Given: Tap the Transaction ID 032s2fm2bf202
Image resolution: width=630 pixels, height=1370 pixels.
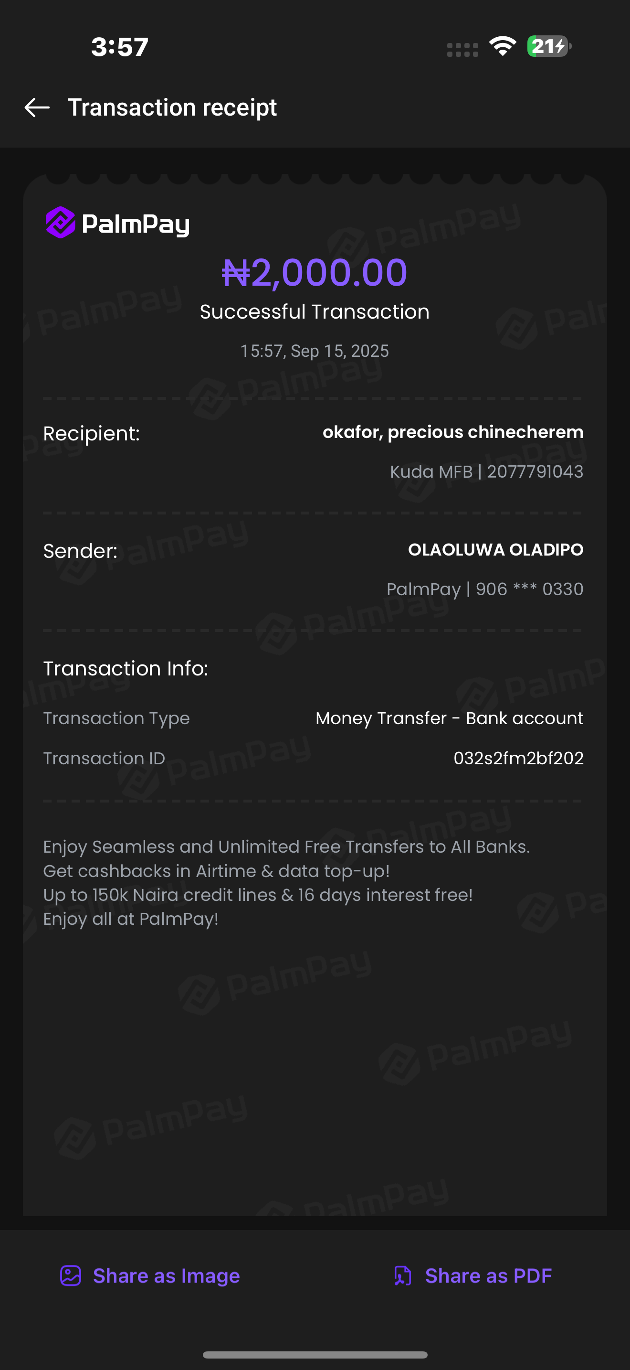Looking at the screenshot, I should [x=518, y=758].
